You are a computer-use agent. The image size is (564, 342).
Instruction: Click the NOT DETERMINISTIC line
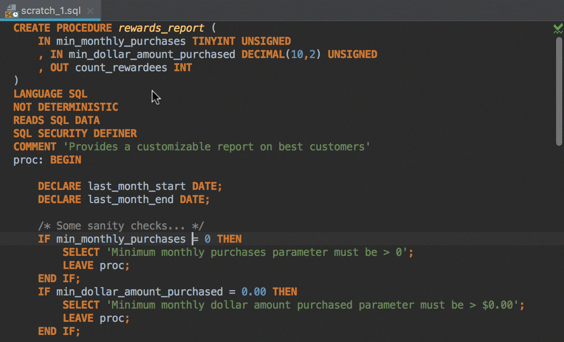[66, 107]
